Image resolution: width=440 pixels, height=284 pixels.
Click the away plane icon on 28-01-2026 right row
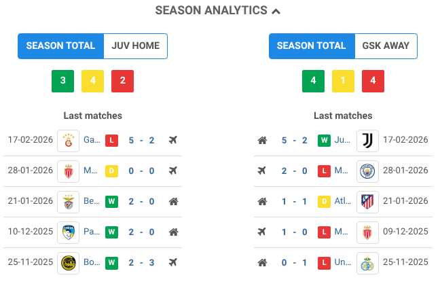coord(262,171)
